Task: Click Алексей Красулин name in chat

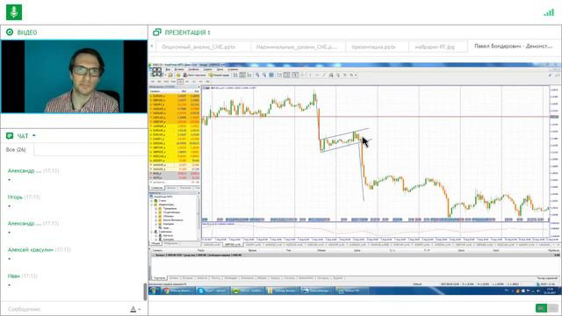Action: (31, 249)
